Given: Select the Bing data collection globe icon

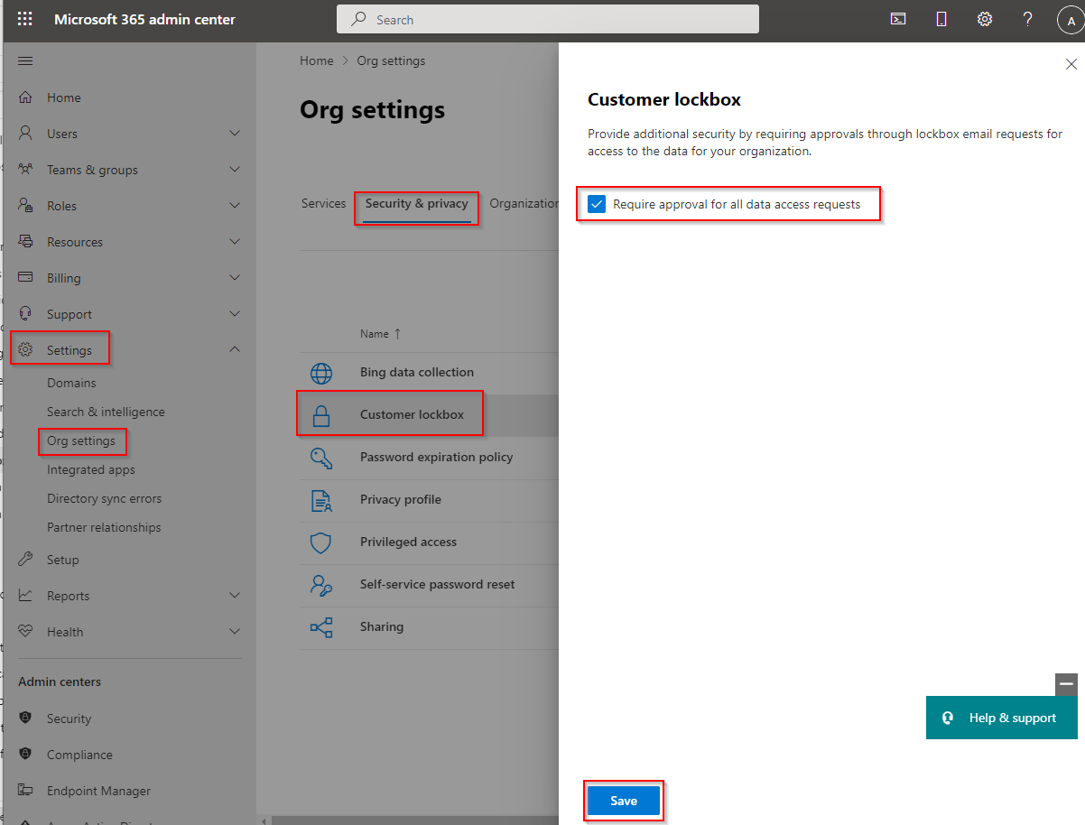Looking at the screenshot, I should [x=321, y=372].
